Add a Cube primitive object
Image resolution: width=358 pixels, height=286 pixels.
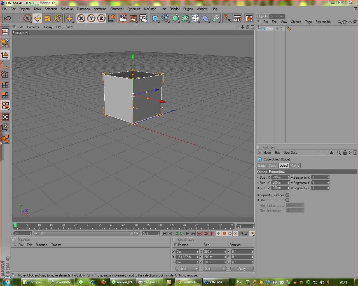[155, 18]
